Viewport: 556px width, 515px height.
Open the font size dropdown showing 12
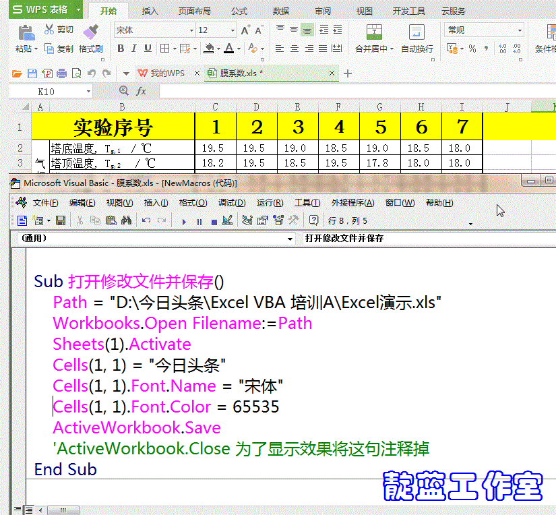pos(234,30)
